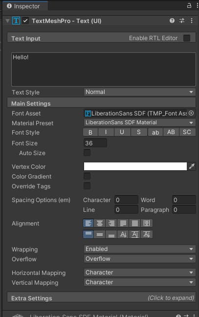Image resolution: width=199 pixels, height=317 pixels.
Task: Set horizontal alignment to center
Action: pos(99,223)
